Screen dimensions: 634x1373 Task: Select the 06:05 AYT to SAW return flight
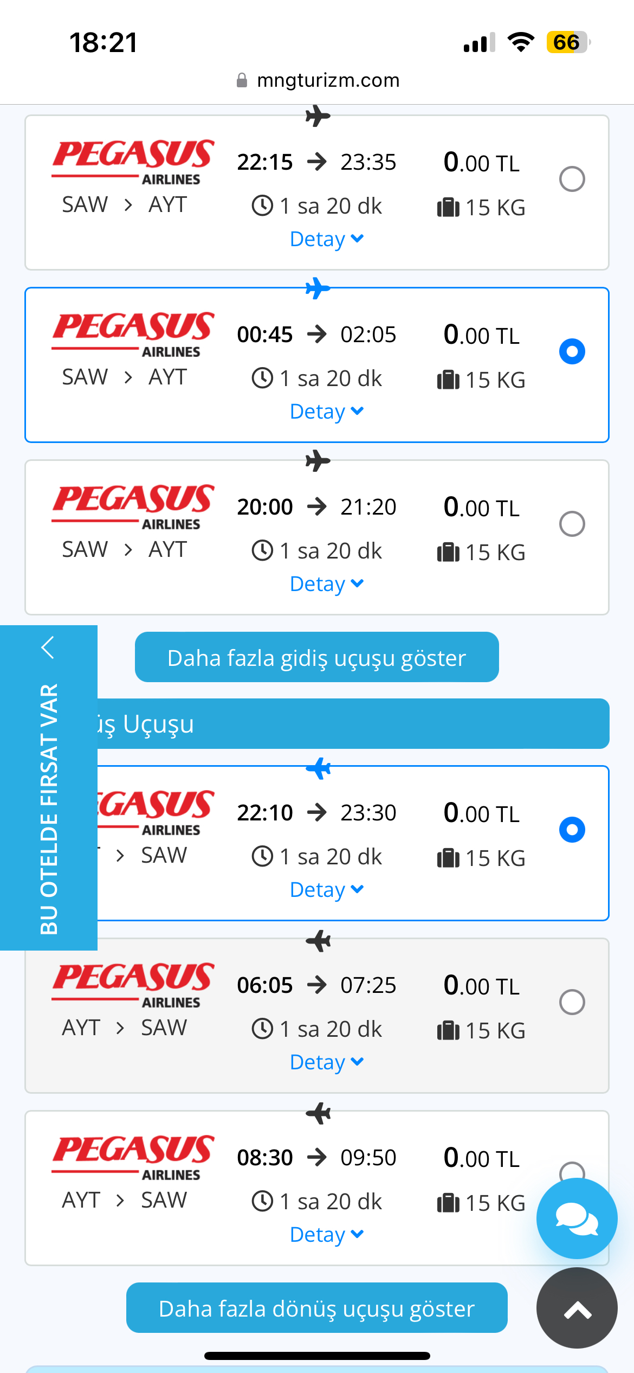(572, 1002)
